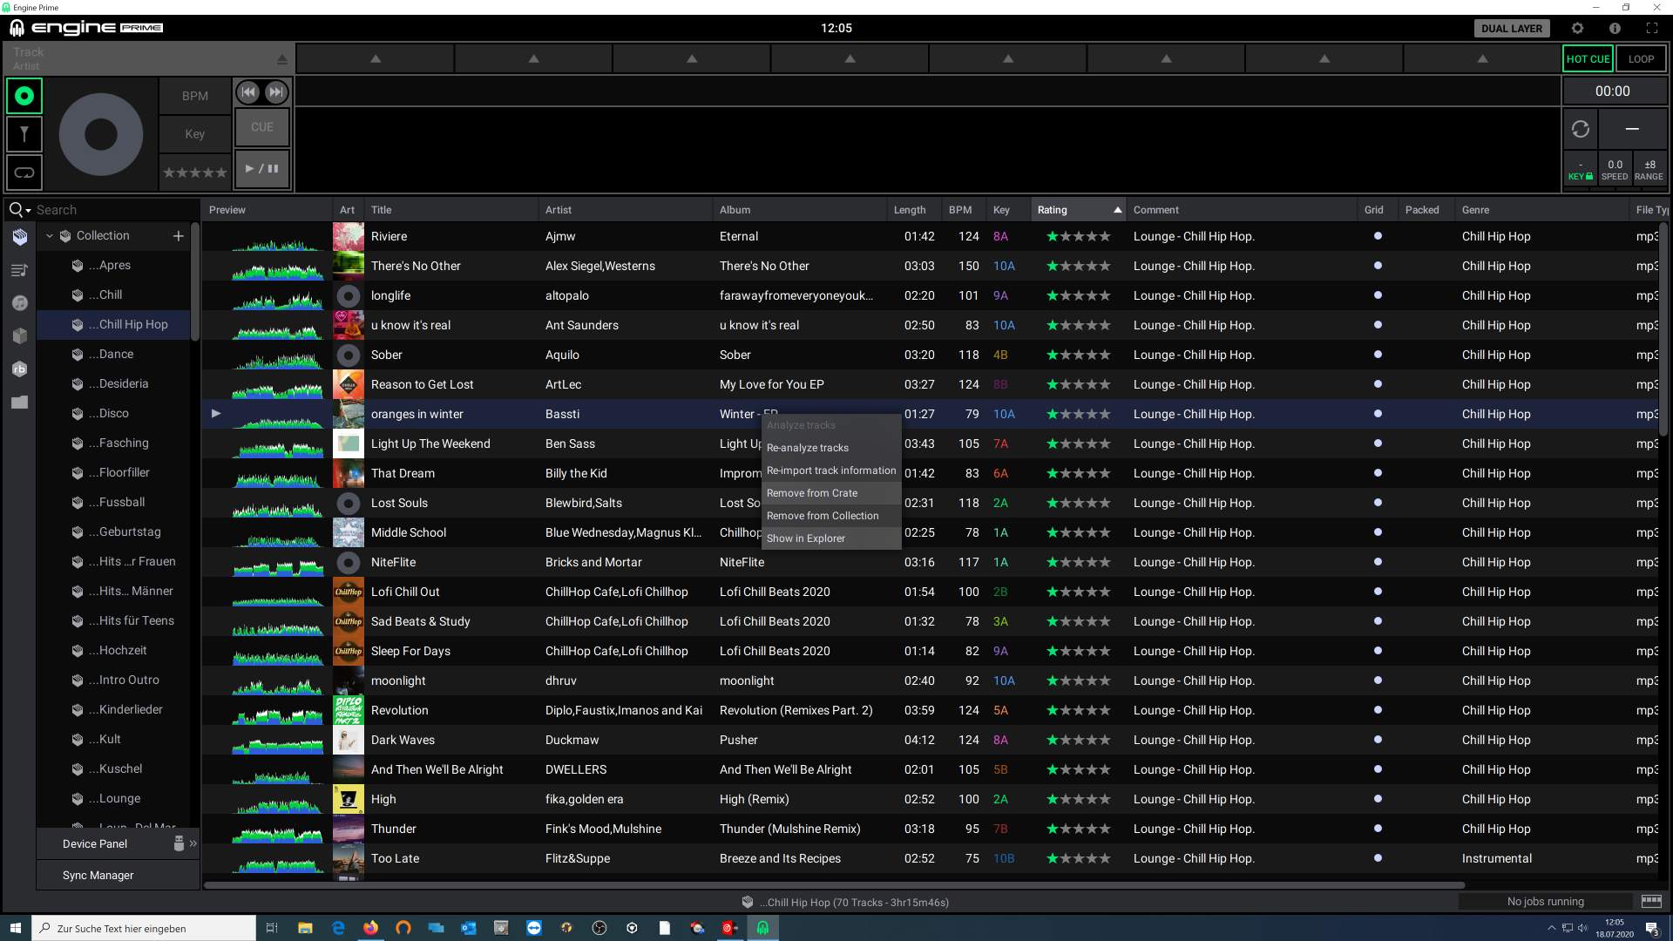Click the first hot cue slot arrow
The image size is (1673, 941).
tap(376, 59)
